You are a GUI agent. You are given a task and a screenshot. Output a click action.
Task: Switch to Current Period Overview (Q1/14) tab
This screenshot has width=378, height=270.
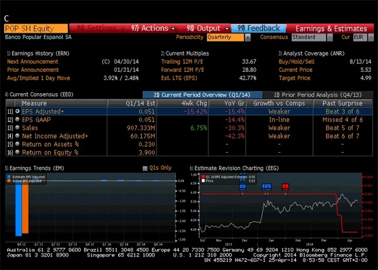[x=203, y=94]
